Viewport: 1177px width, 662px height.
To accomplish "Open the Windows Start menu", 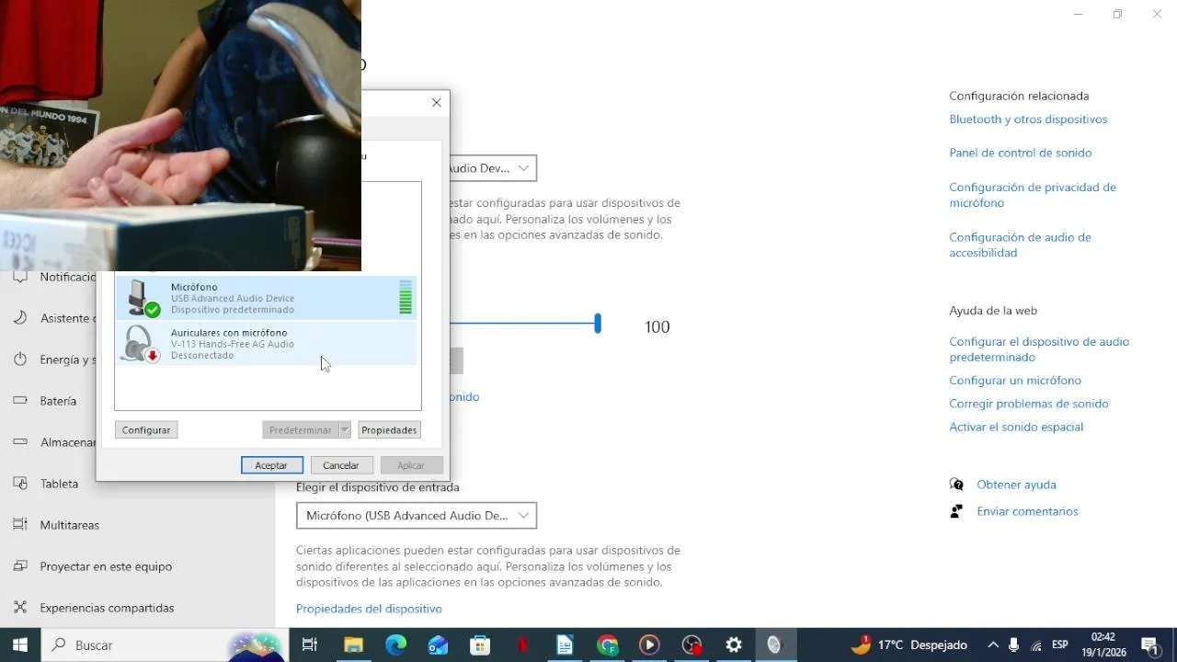I will coord(20,645).
